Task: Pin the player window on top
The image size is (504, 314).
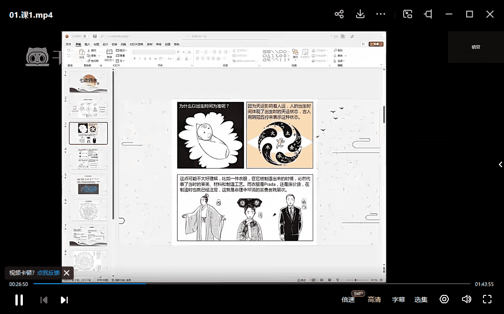Action: pos(428,14)
